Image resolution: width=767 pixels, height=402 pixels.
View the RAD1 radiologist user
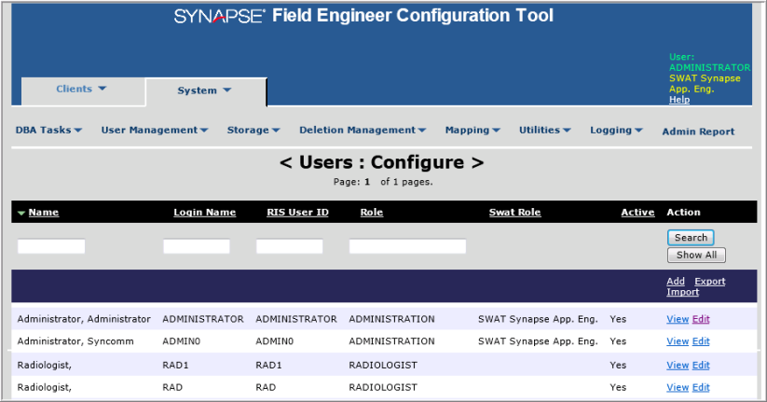(x=678, y=366)
